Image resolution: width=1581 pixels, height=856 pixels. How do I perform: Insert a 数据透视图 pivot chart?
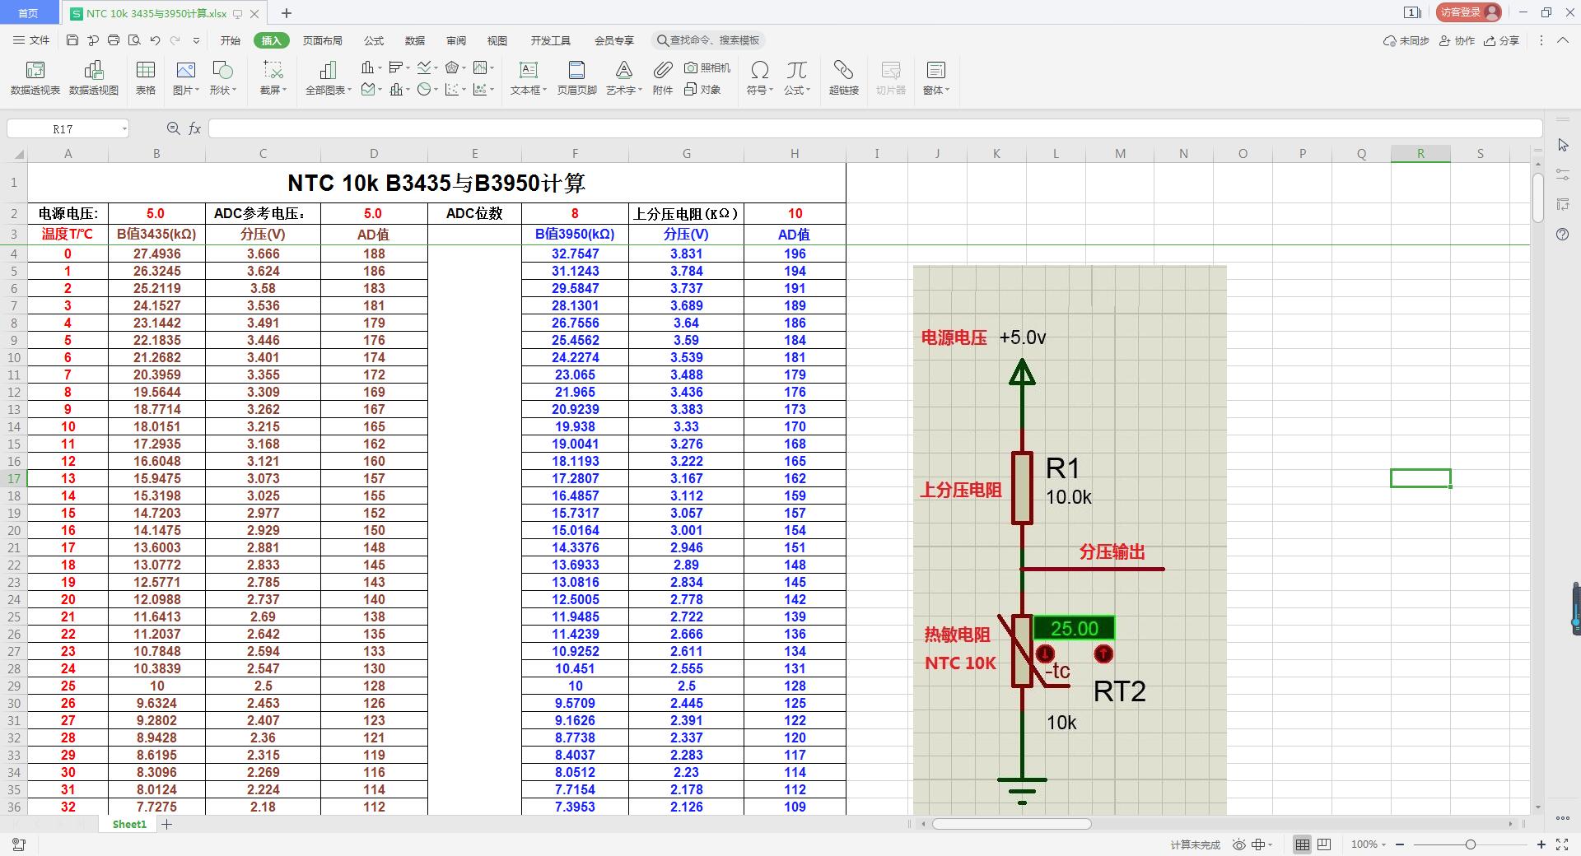coord(94,78)
